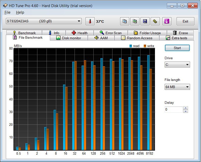Decrease Delay with the down spinner arrow
Screen dimensions: 201x162
186,111
